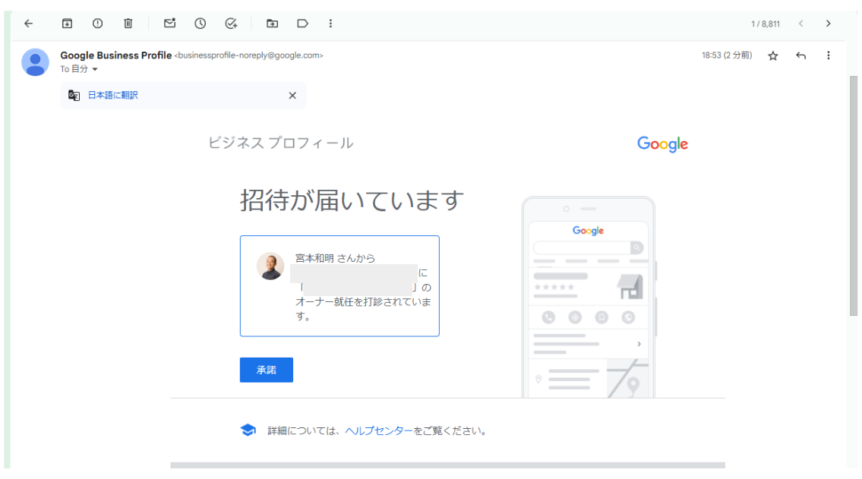Move the email to a folder
This screenshot has height=479, width=862.
click(272, 24)
